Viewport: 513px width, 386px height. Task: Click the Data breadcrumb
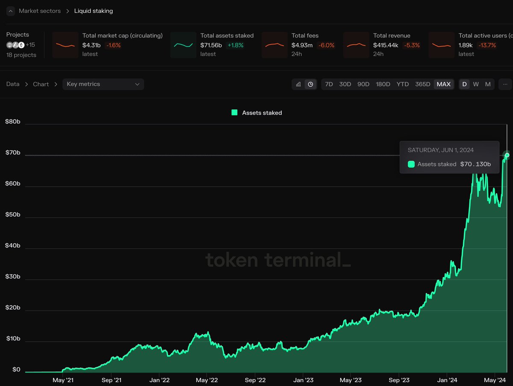point(13,84)
